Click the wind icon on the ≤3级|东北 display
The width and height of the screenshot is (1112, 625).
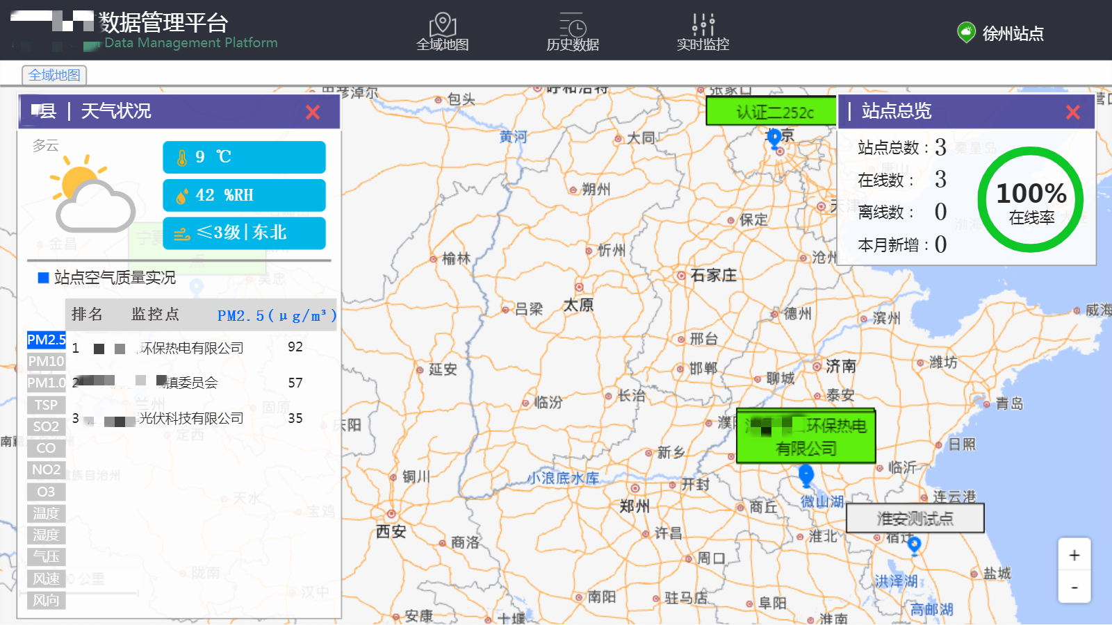point(181,233)
